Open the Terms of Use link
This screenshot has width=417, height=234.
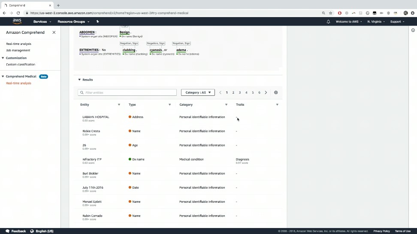[x=403, y=231]
